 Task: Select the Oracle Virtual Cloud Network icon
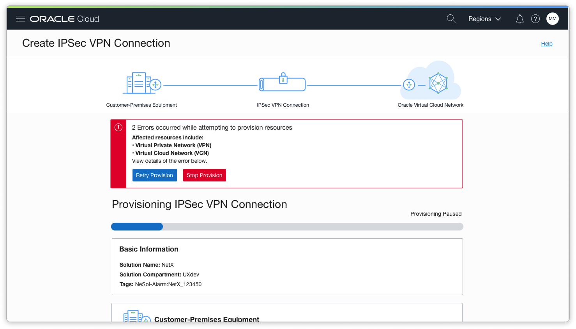431,81
